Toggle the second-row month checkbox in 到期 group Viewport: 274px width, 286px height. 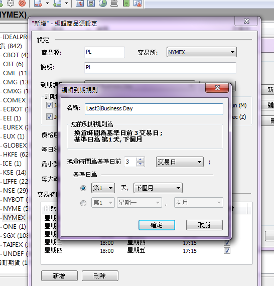(x=49, y=116)
